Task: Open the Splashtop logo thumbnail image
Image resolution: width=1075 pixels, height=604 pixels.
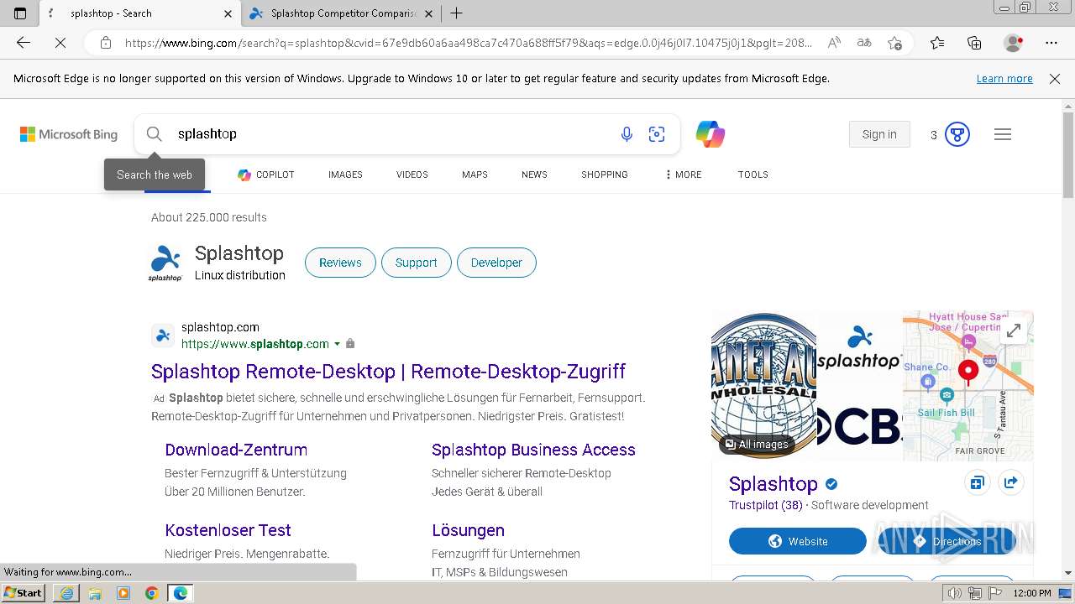Action: pyautogui.click(x=859, y=348)
